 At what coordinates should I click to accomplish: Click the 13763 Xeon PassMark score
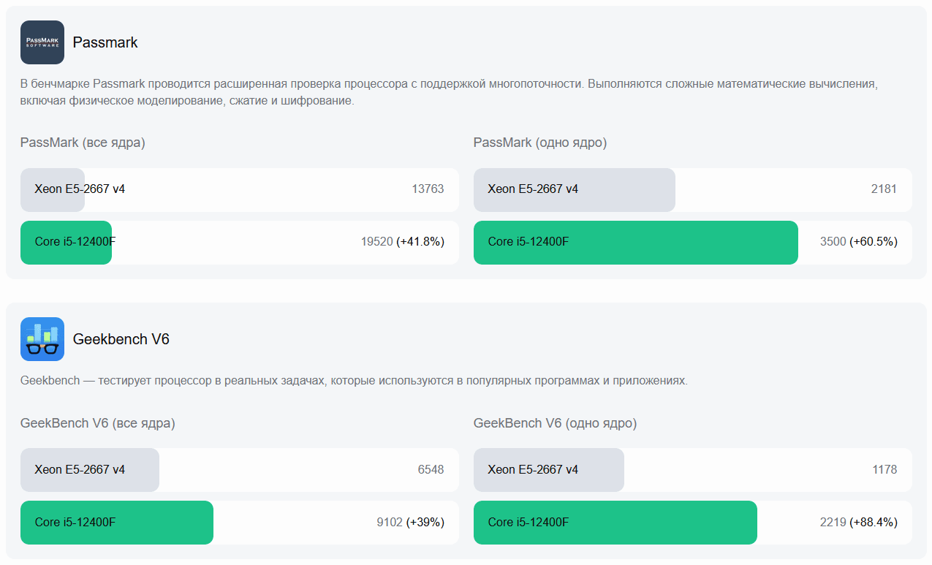click(x=428, y=189)
